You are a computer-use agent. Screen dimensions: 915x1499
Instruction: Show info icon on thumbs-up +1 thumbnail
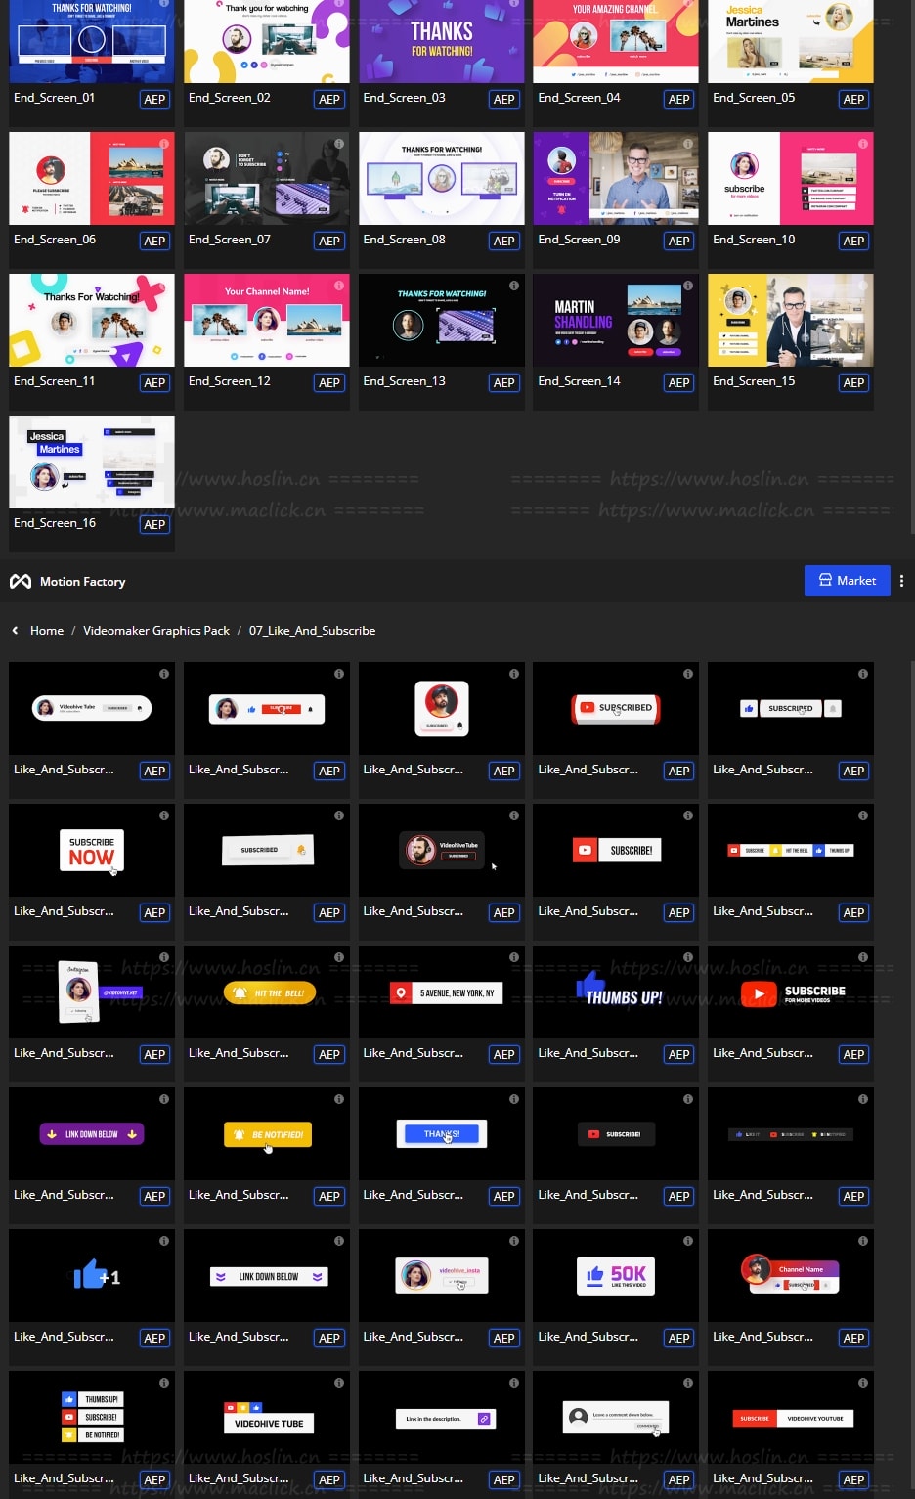pos(164,1240)
